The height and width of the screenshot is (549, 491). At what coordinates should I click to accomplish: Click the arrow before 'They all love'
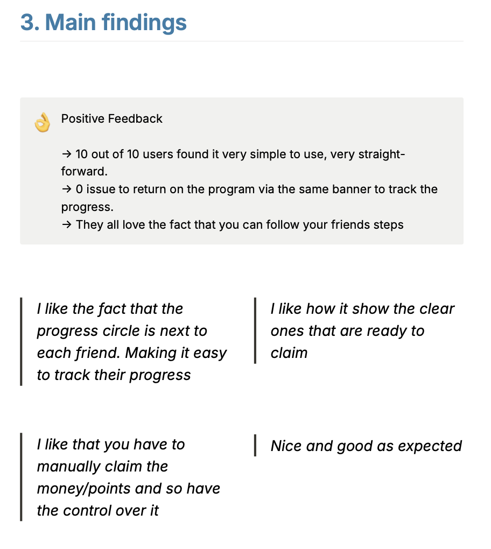click(66, 224)
